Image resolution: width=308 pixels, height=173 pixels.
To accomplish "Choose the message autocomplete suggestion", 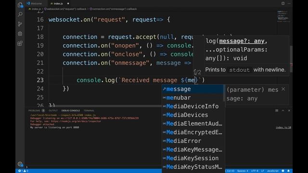I will tap(192, 89).
